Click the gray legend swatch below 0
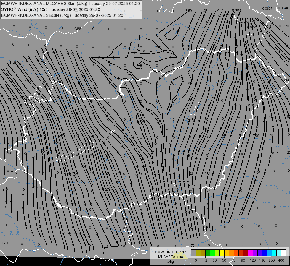 [x=193, y=253]
